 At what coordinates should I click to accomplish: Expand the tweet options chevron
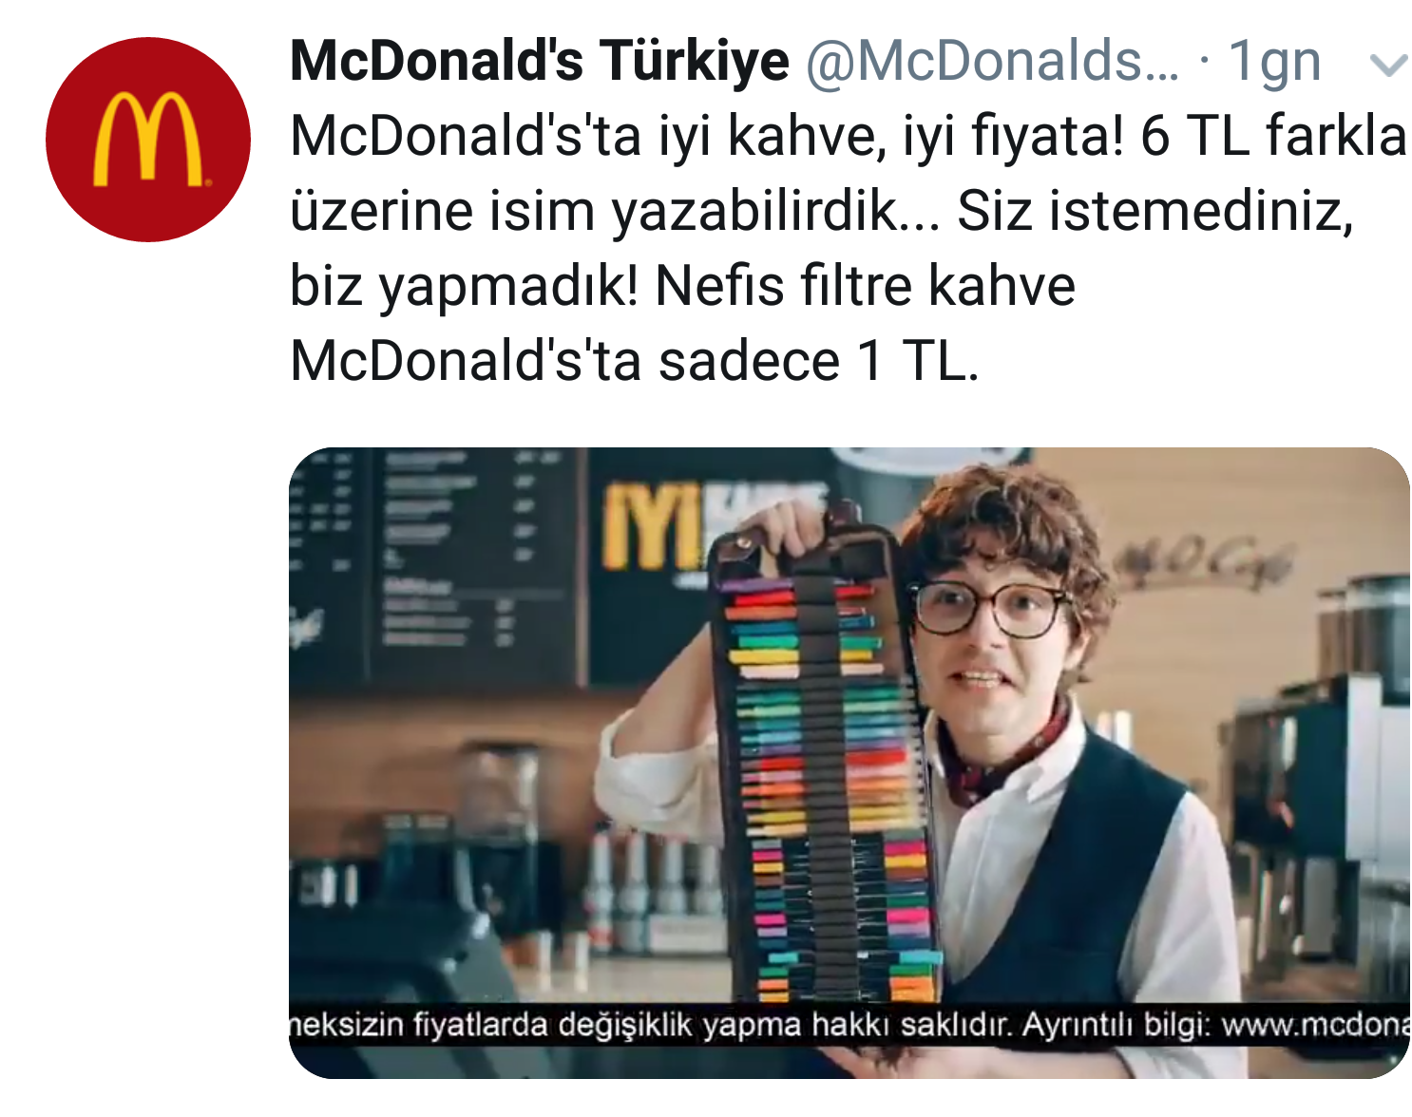(x=1387, y=65)
